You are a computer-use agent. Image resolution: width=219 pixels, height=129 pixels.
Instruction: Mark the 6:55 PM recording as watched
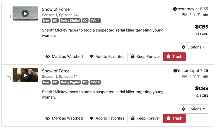[x=64, y=57]
